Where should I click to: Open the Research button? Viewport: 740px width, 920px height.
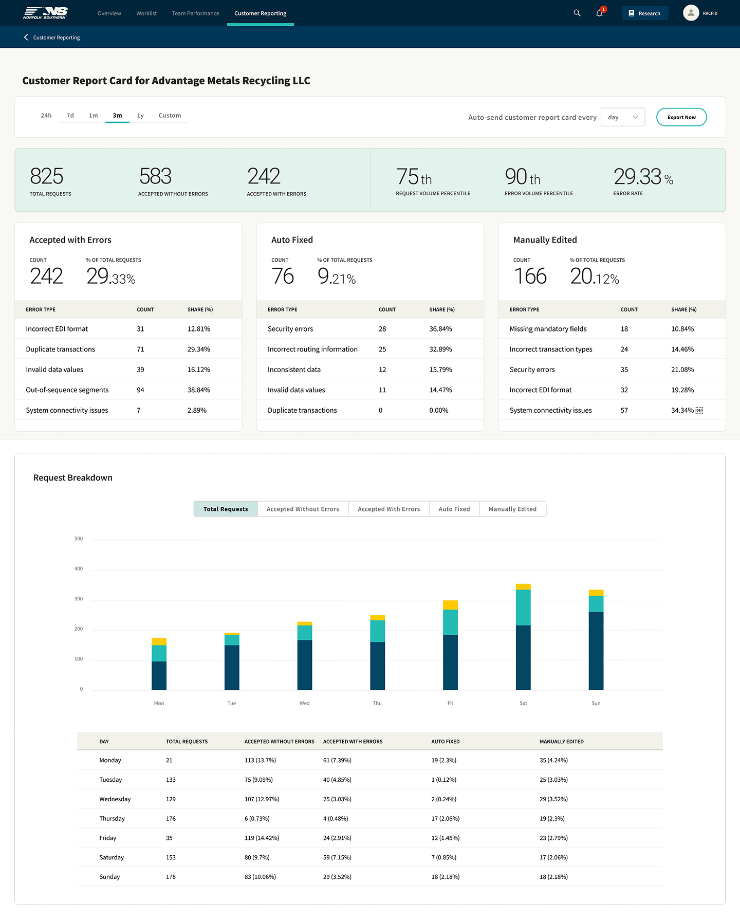[x=645, y=13]
